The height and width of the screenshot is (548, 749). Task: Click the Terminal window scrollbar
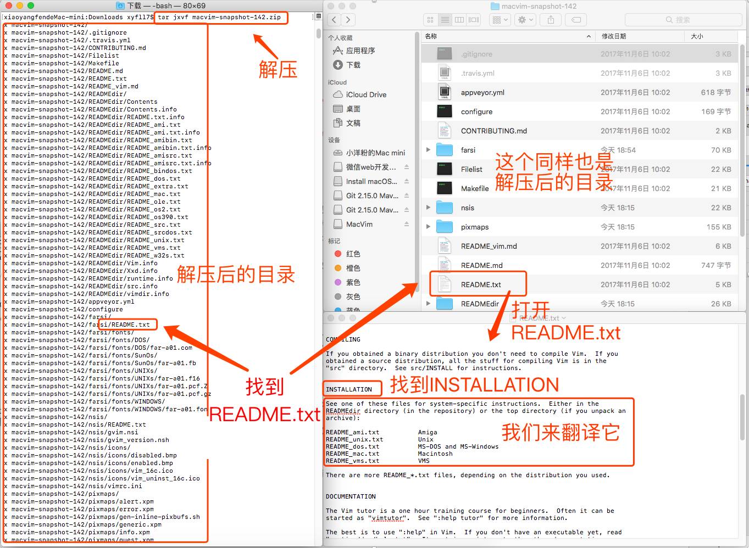(x=319, y=32)
